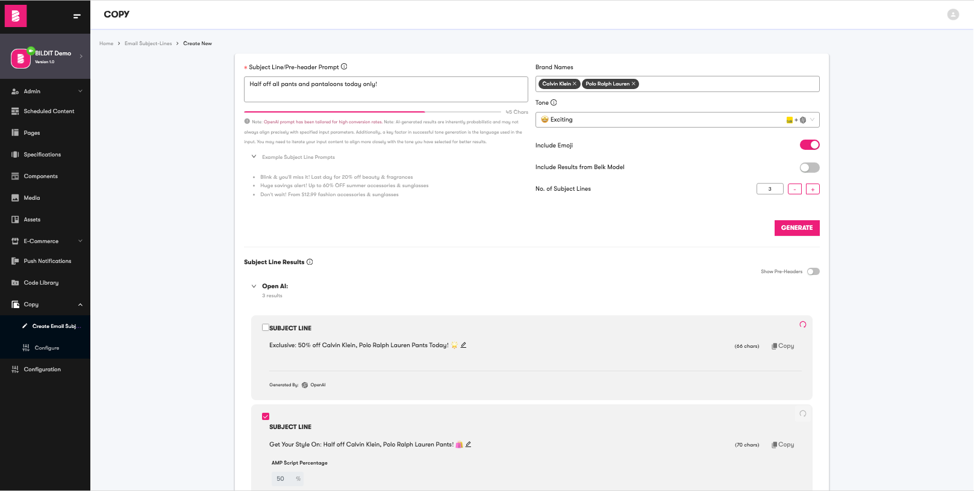Collapse the Copy sidebar menu
974x491 pixels.
(x=45, y=304)
